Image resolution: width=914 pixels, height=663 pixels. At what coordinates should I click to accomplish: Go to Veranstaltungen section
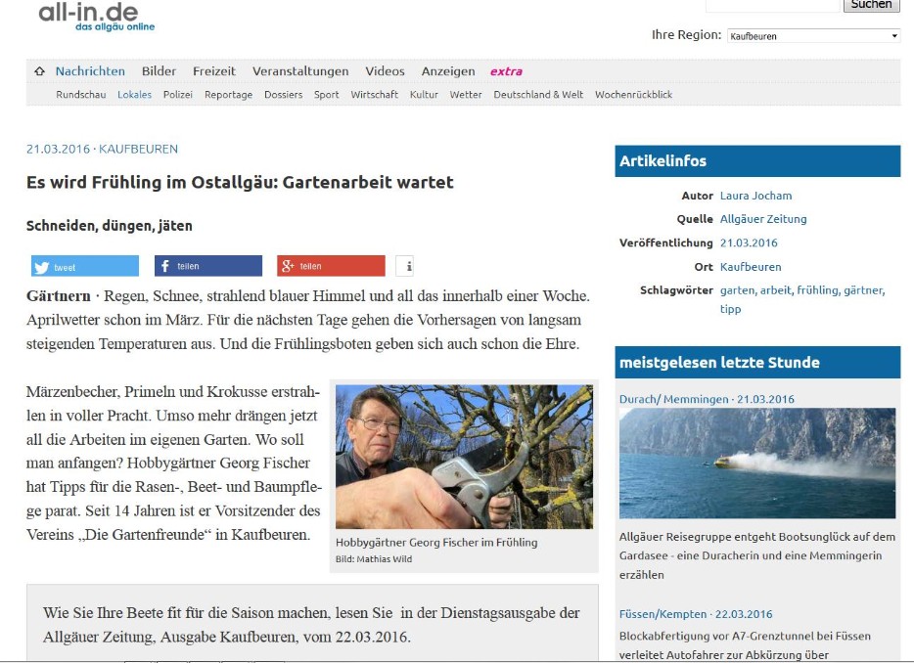[300, 71]
